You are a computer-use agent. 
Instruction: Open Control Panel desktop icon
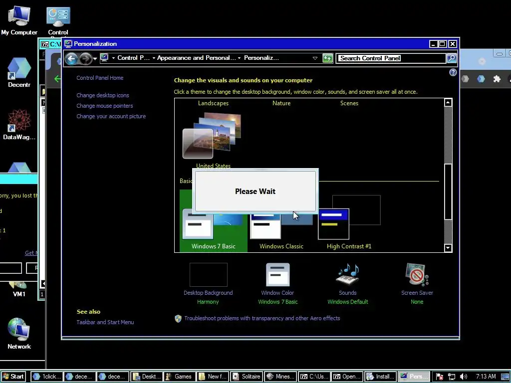(x=58, y=21)
